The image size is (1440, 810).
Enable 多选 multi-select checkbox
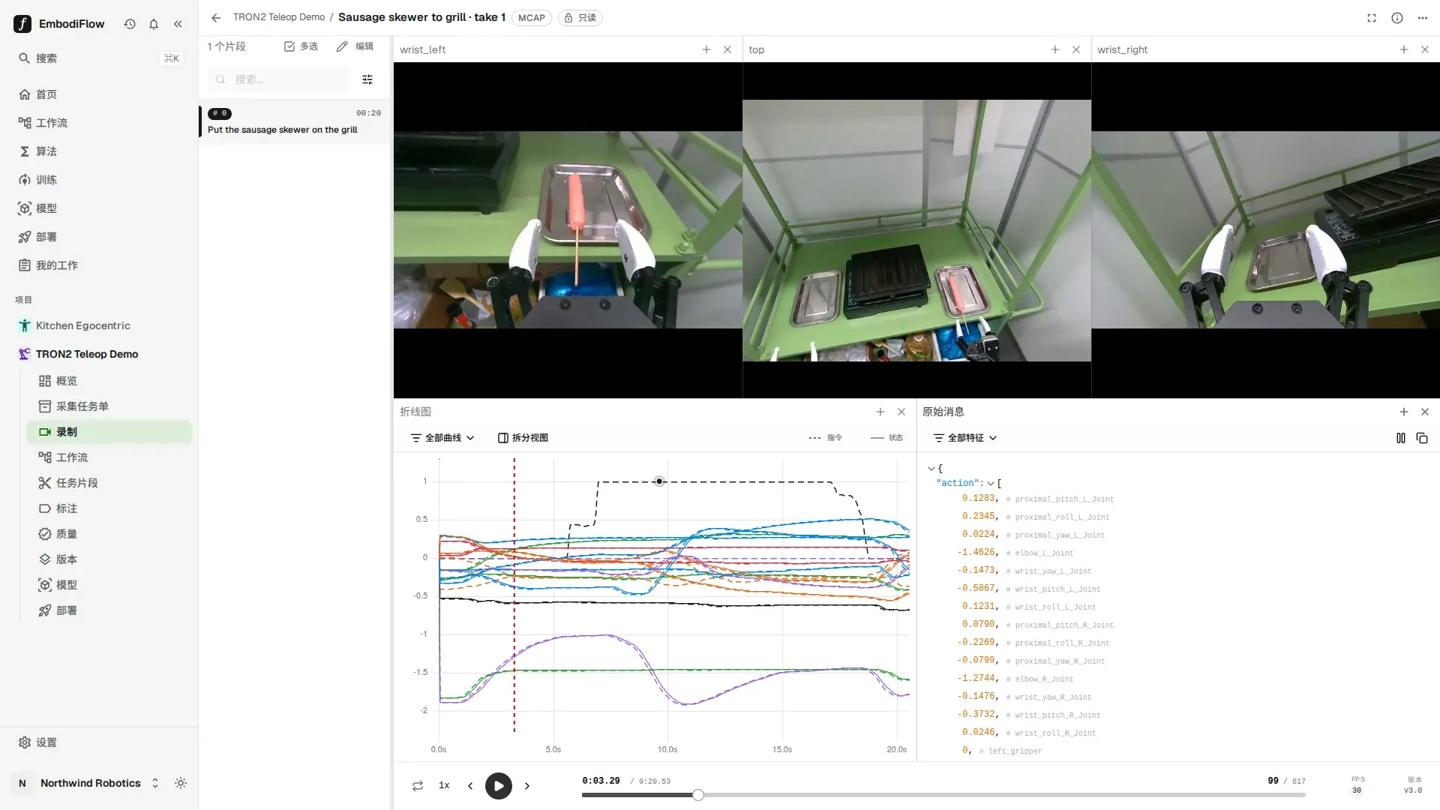[301, 46]
